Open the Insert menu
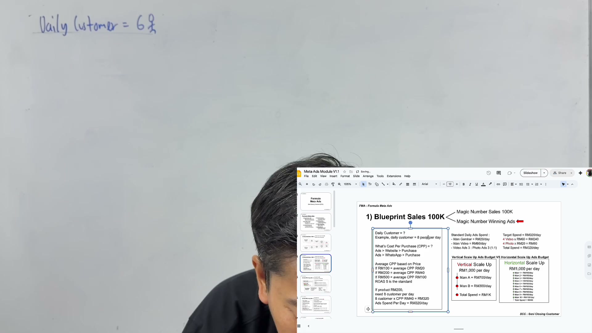The height and width of the screenshot is (333, 592). click(x=333, y=176)
